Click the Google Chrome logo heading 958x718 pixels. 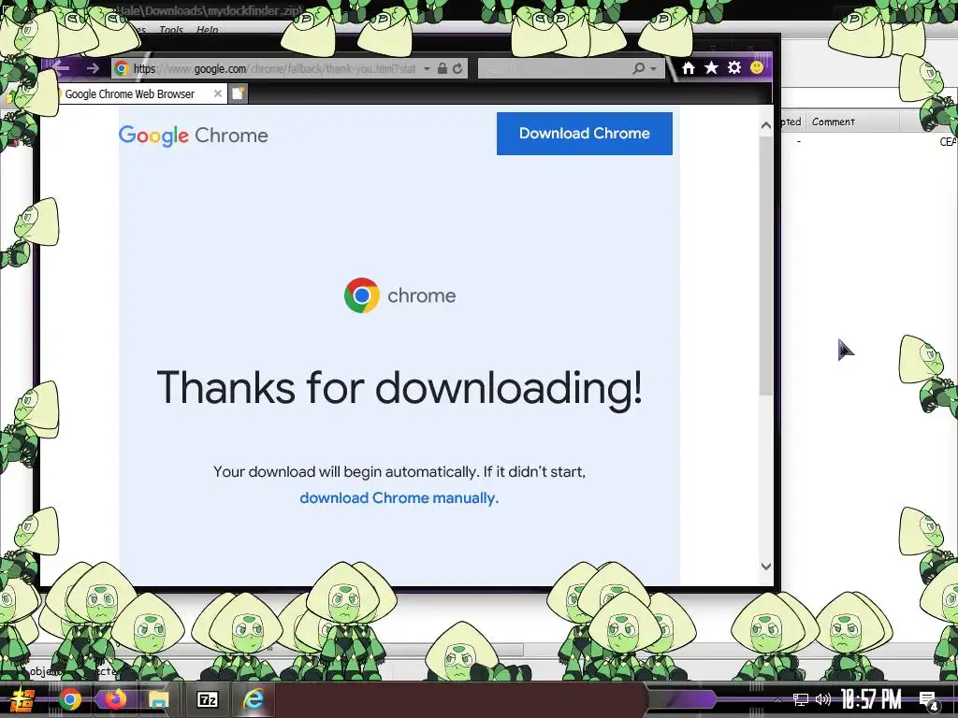[x=194, y=135]
